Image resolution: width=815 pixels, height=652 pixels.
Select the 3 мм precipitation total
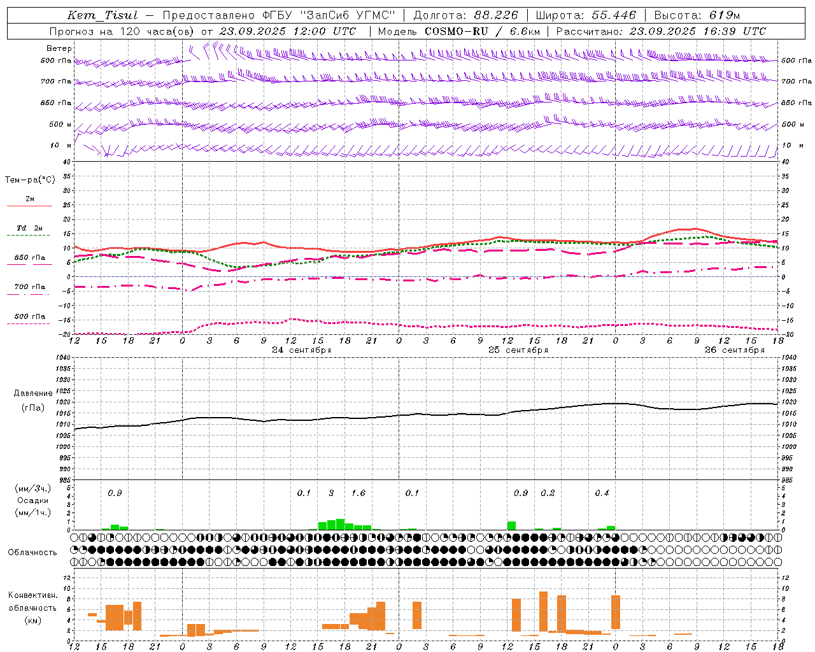331,493
